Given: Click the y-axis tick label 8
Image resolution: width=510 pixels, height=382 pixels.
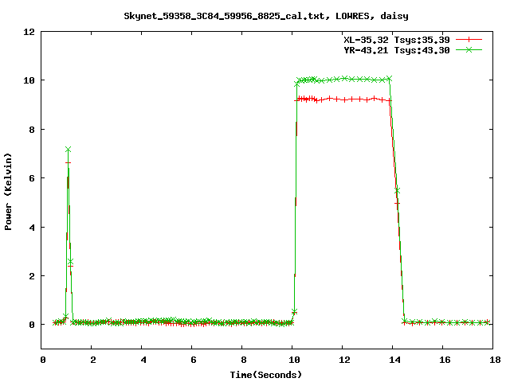Looking at the screenshot, I should coord(32,130).
